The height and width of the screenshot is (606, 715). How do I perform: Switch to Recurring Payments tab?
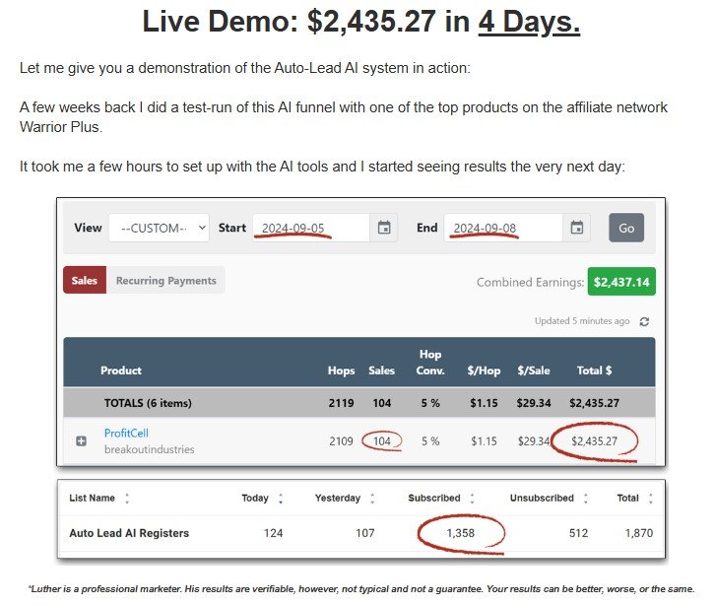pos(166,280)
